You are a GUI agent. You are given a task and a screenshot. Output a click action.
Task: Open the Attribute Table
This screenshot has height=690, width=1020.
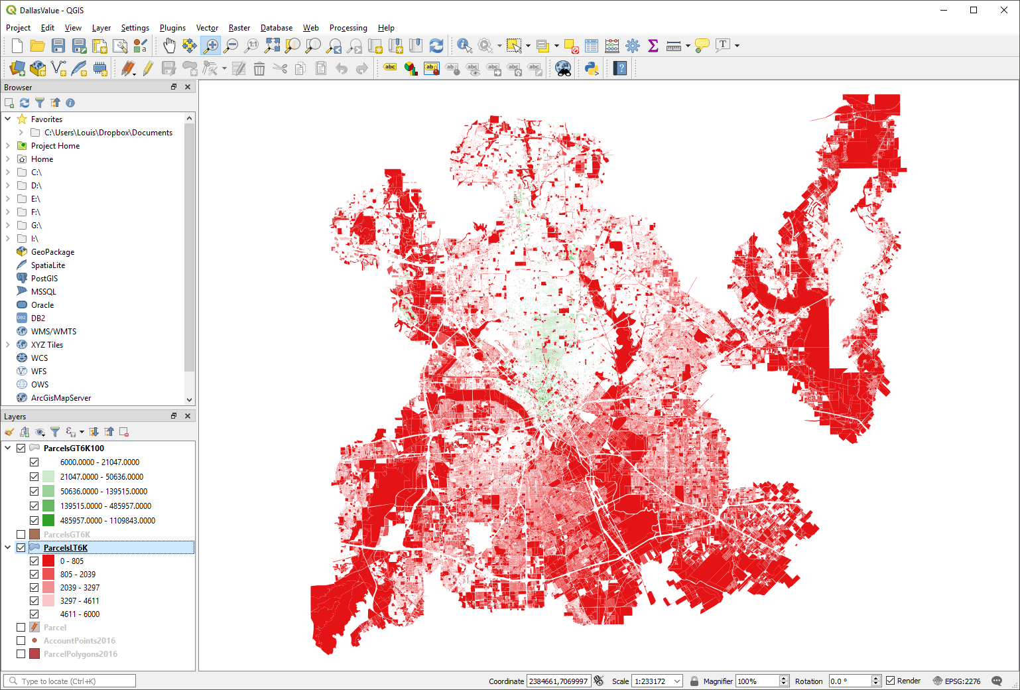[591, 46]
